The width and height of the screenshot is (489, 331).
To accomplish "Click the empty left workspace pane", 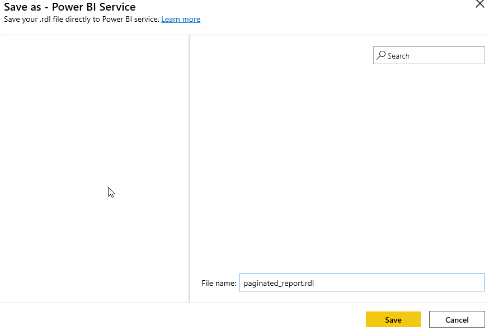I will point(94,169).
